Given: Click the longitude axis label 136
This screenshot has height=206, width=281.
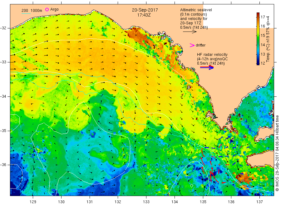Looking at the screenshot, I should point(231,202).
